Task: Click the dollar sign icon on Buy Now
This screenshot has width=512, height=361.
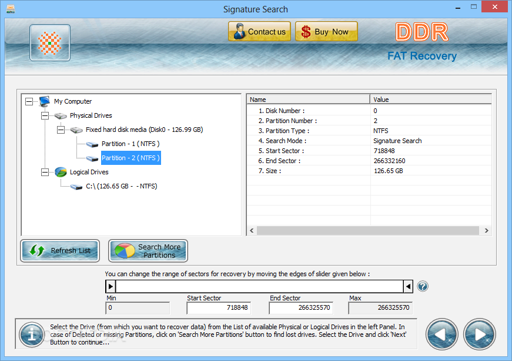Action: [x=306, y=32]
